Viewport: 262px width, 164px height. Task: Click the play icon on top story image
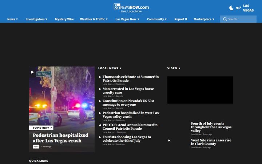(x=32, y=72)
